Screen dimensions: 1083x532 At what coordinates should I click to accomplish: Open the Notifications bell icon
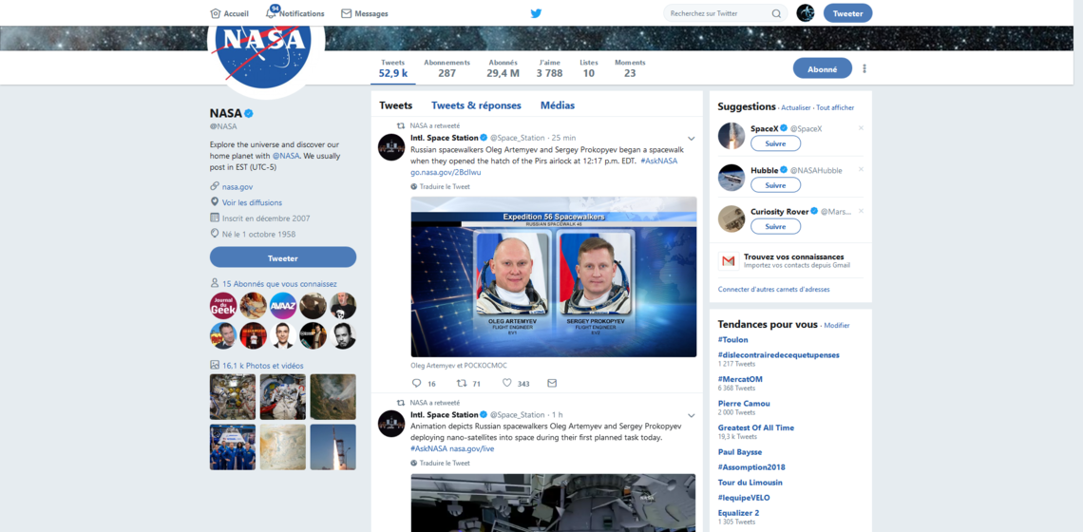272,13
